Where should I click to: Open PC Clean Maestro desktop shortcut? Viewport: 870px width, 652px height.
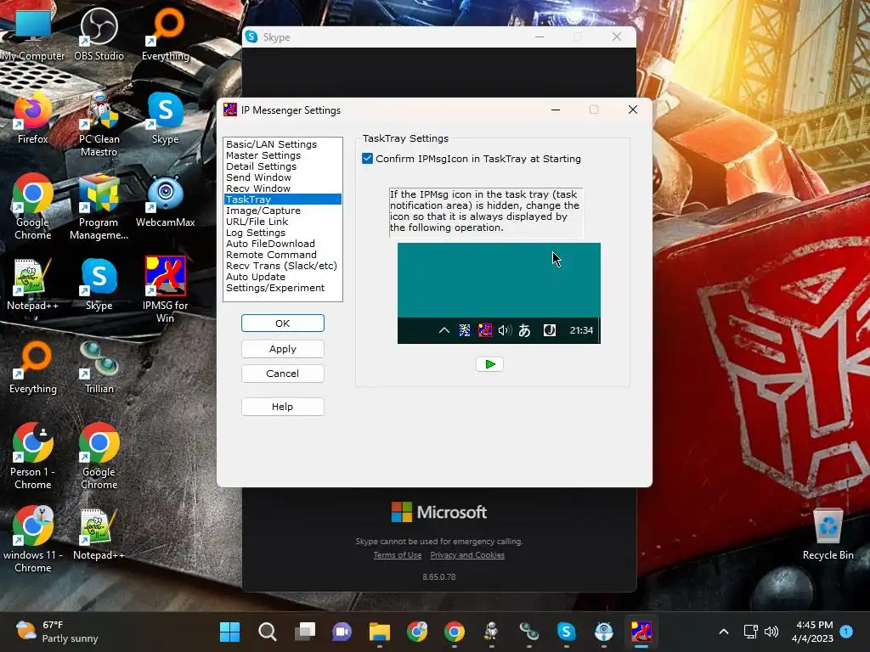[x=99, y=124]
